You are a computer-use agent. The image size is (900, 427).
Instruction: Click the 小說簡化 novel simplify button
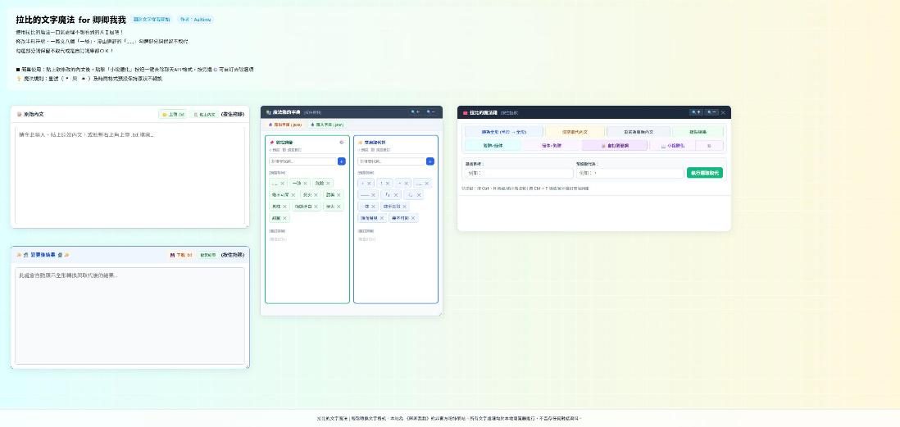point(673,146)
